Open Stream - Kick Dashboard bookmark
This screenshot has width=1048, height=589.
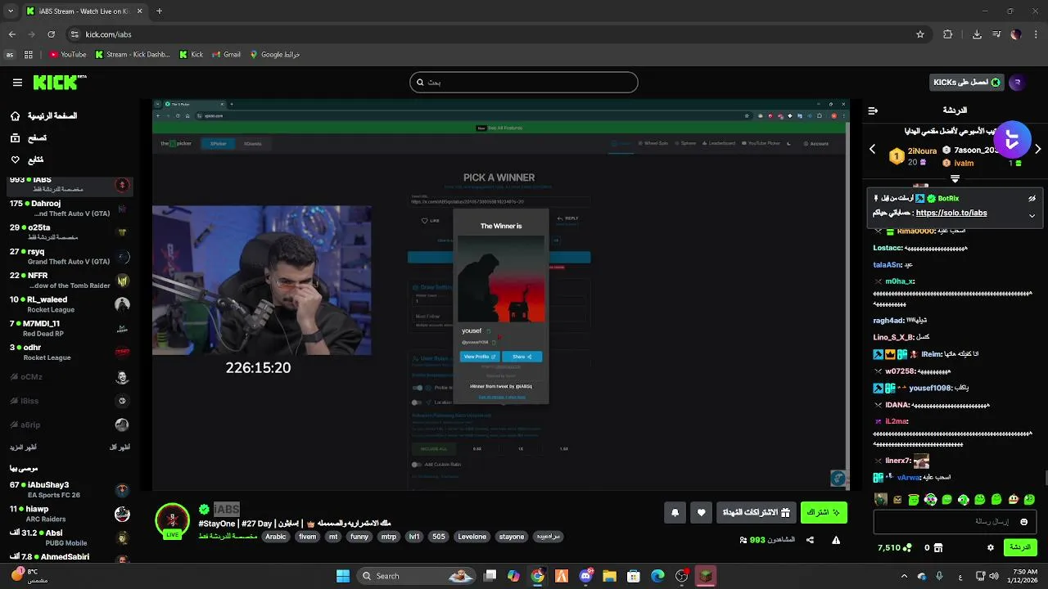(133, 55)
